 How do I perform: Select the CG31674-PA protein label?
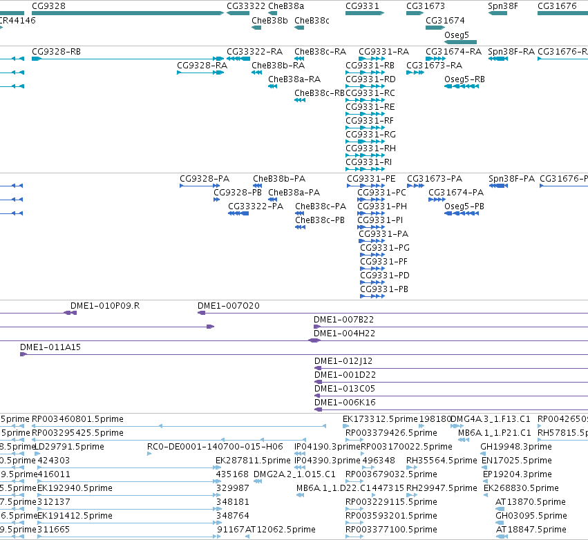[456, 193]
